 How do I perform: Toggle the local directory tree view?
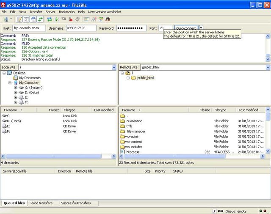(x=26, y=19)
